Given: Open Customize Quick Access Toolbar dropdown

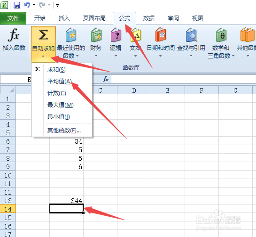Looking at the screenshot, I should (57, 6).
